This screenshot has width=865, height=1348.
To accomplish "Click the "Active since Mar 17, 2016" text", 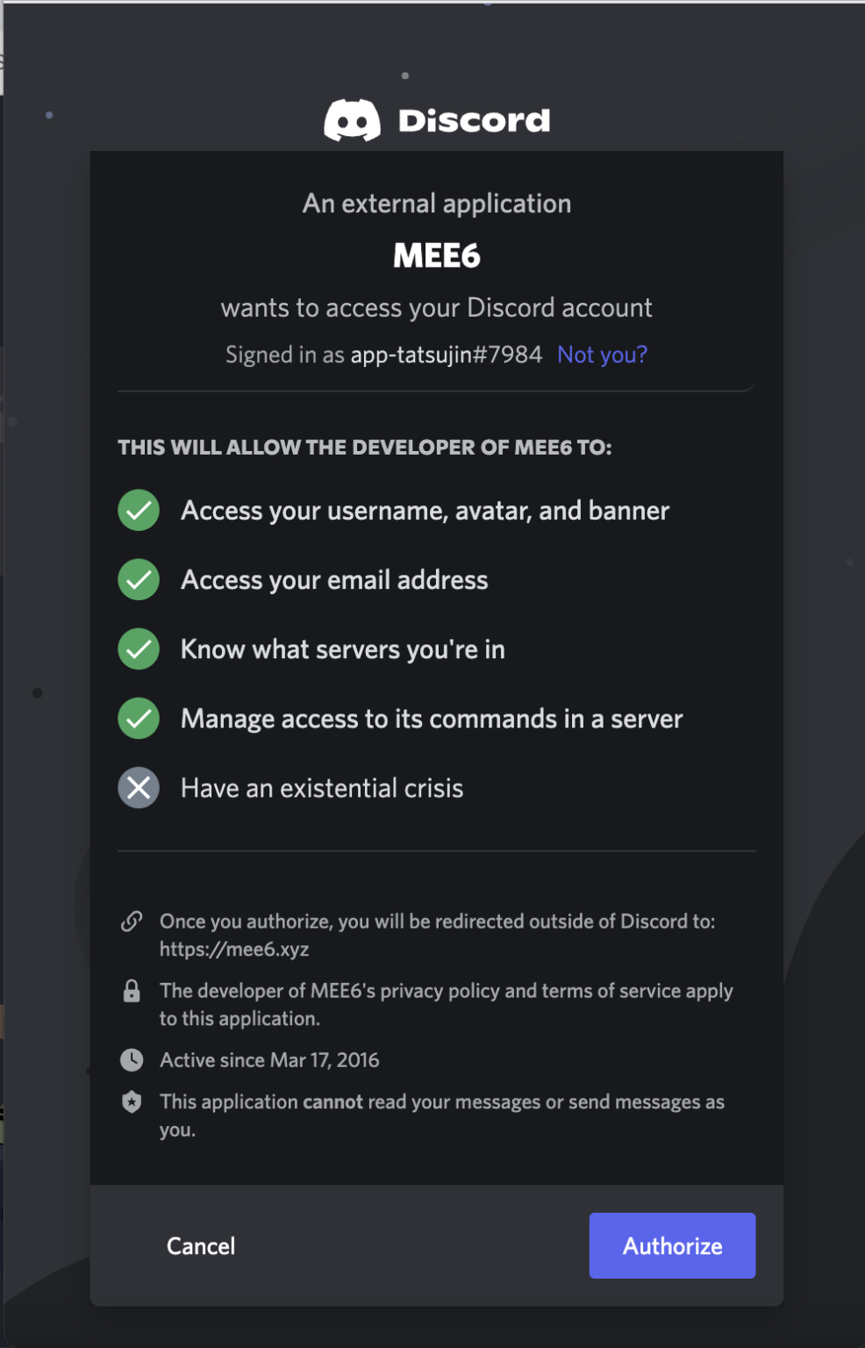I will (269, 1060).
